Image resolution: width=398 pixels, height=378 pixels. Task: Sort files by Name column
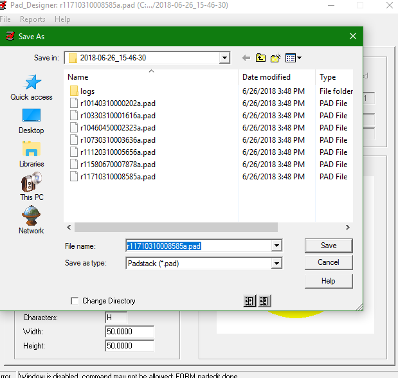151,77
